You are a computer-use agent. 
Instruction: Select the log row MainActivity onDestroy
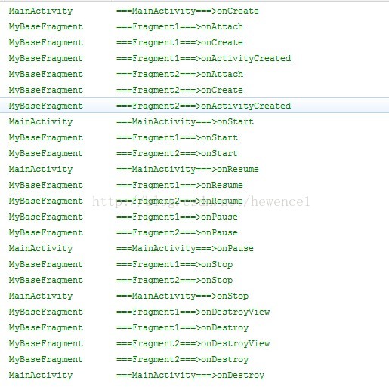tap(194, 375)
